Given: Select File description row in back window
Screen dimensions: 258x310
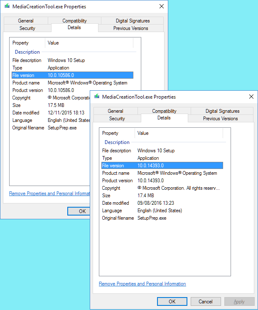Looking at the screenshot, I should point(72,60).
